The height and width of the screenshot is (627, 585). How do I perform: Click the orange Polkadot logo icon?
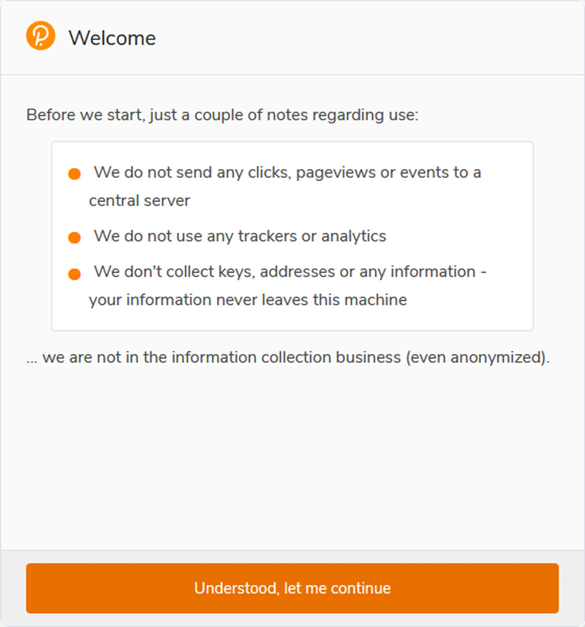point(41,36)
